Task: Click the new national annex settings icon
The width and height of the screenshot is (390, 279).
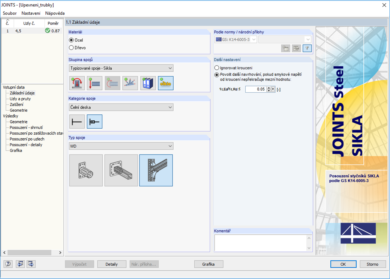Action: point(285,48)
